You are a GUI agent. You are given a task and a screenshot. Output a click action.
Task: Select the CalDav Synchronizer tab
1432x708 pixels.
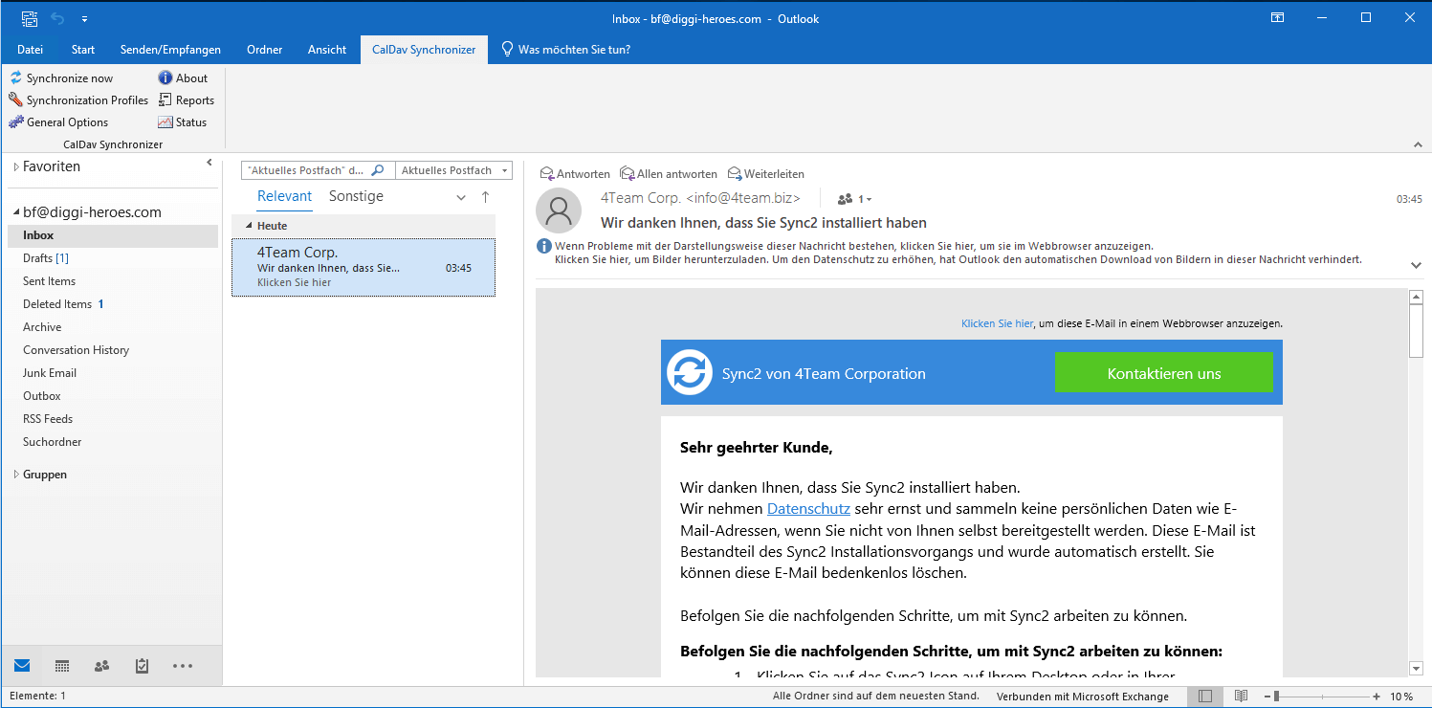tap(424, 50)
